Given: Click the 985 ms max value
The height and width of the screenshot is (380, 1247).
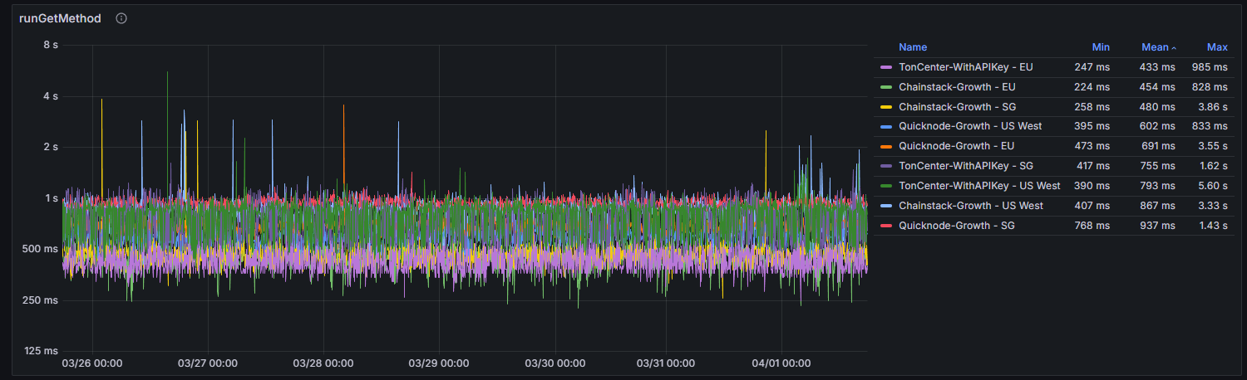Looking at the screenshot, I should 1210,67.
